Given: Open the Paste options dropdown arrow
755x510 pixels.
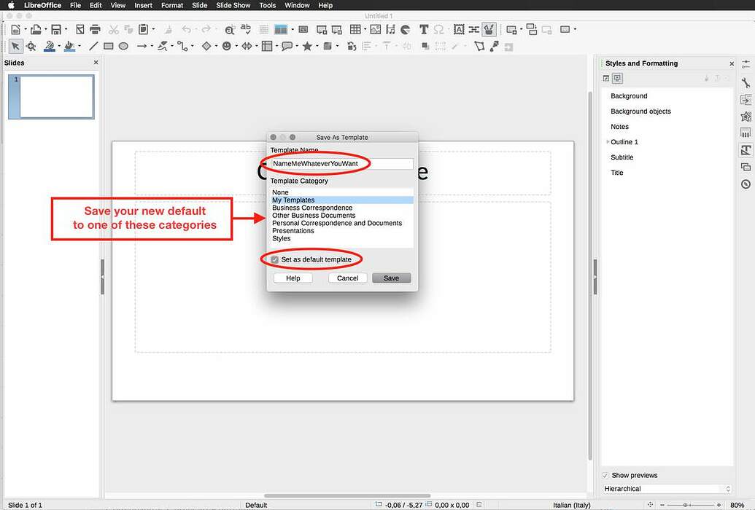Looking at the screenshot, I should 153,29.
